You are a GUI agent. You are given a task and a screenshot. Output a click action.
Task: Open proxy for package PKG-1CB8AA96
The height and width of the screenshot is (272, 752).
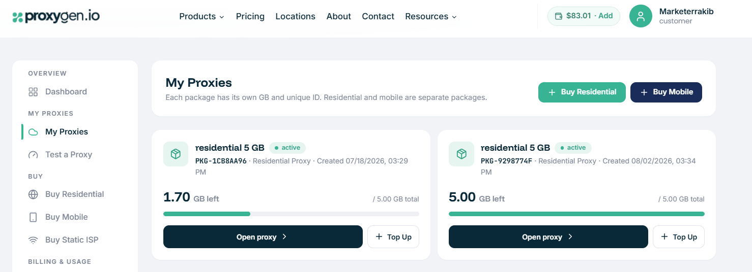tap(263, 237)
